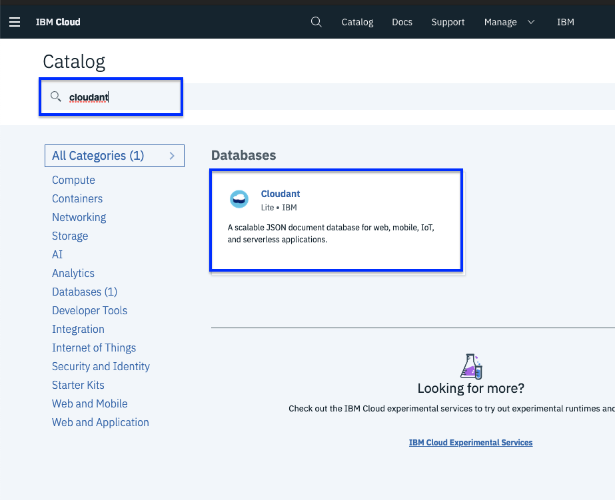Click the Cloudant service logo icon
Viewport: 615px width, 500px height.
(x=239, y=199)
